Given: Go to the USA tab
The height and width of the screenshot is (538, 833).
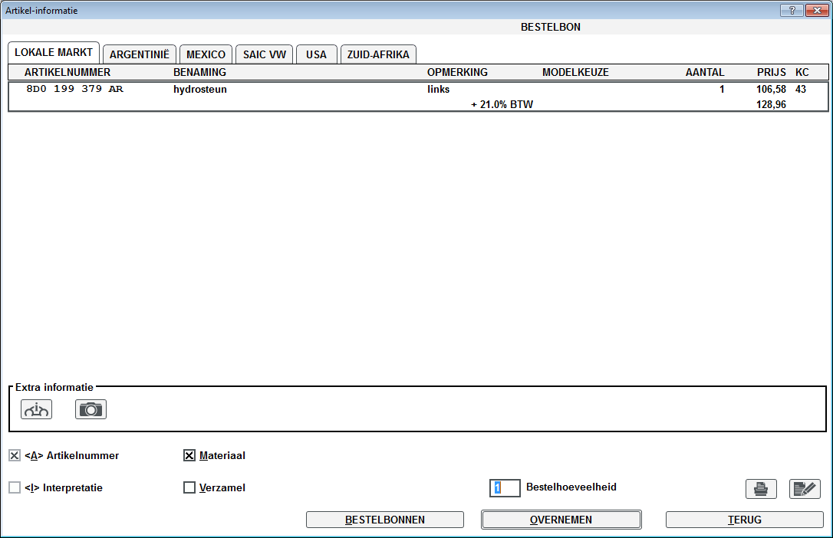Looking at the screenshot, I should (316, 54).
